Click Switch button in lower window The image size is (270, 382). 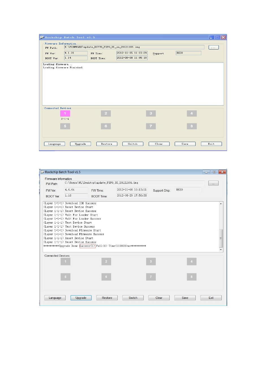[x=133, y=298]
